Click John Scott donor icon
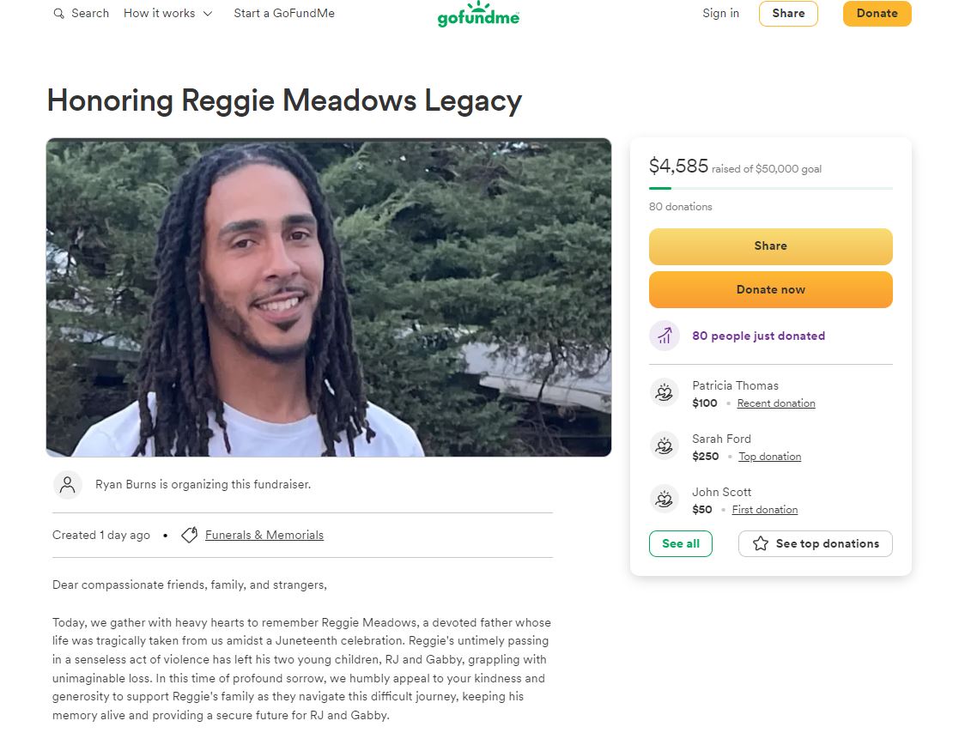This screenshot has height=733, width=965. pyautogui.click(x=664, y=500)
